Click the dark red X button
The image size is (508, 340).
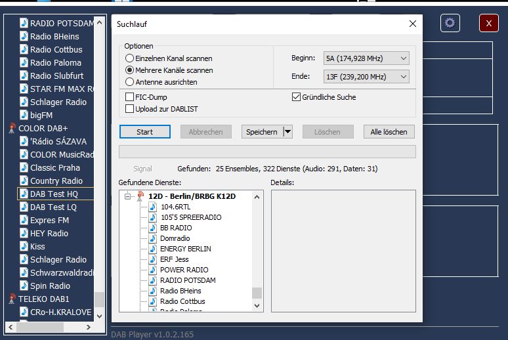(488, 23)
